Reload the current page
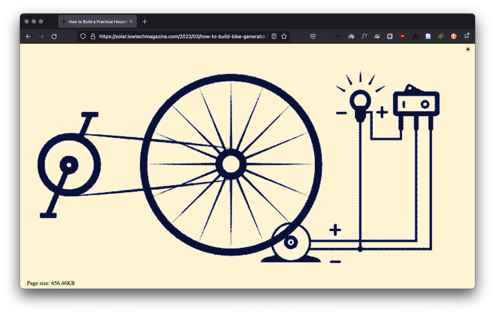 (54, 37)
